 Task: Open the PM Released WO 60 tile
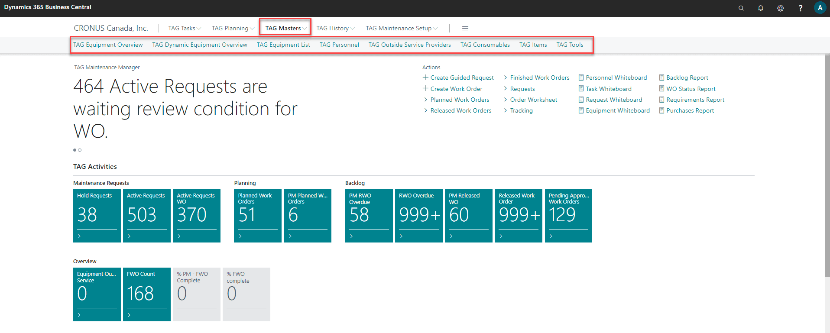pyautogui.click(x=469, y=216)
